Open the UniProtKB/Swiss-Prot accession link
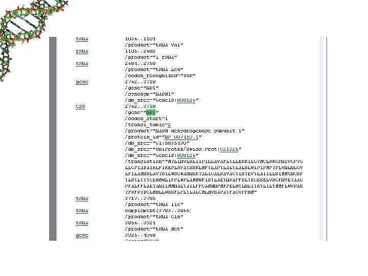The width and height of the screenshot is (368, 276). pos(229,149)
